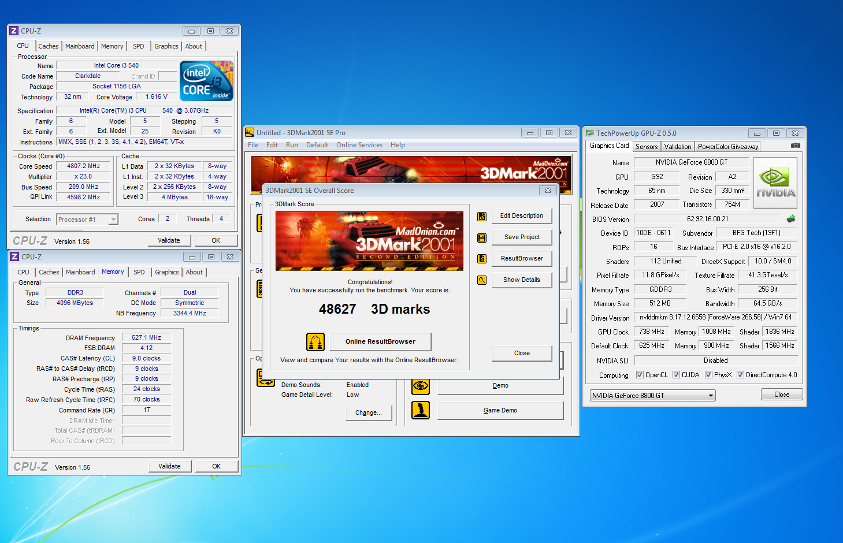The width and height of the screenshot is (843, 543).
Task: Click OK in bottom CPU-Z window
Action: [x=216, y=466]
